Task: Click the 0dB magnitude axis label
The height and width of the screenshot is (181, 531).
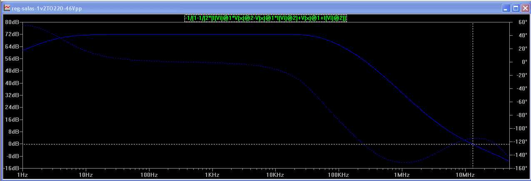Action: (13, 144)
